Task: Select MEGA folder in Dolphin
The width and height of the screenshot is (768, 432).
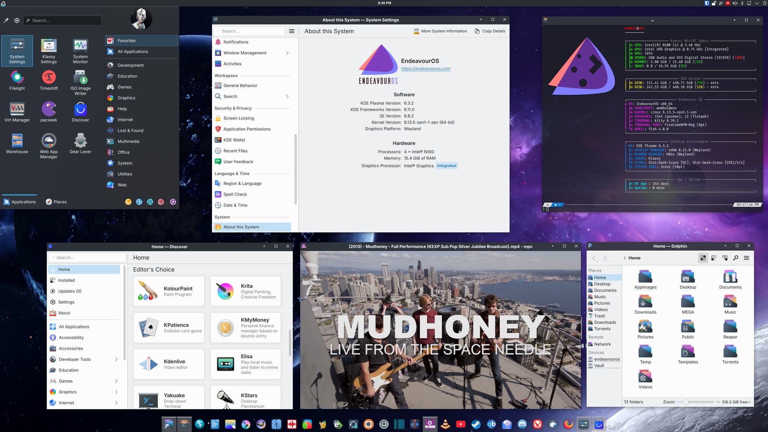Action: pyautogui.click(x=688, y=304)
